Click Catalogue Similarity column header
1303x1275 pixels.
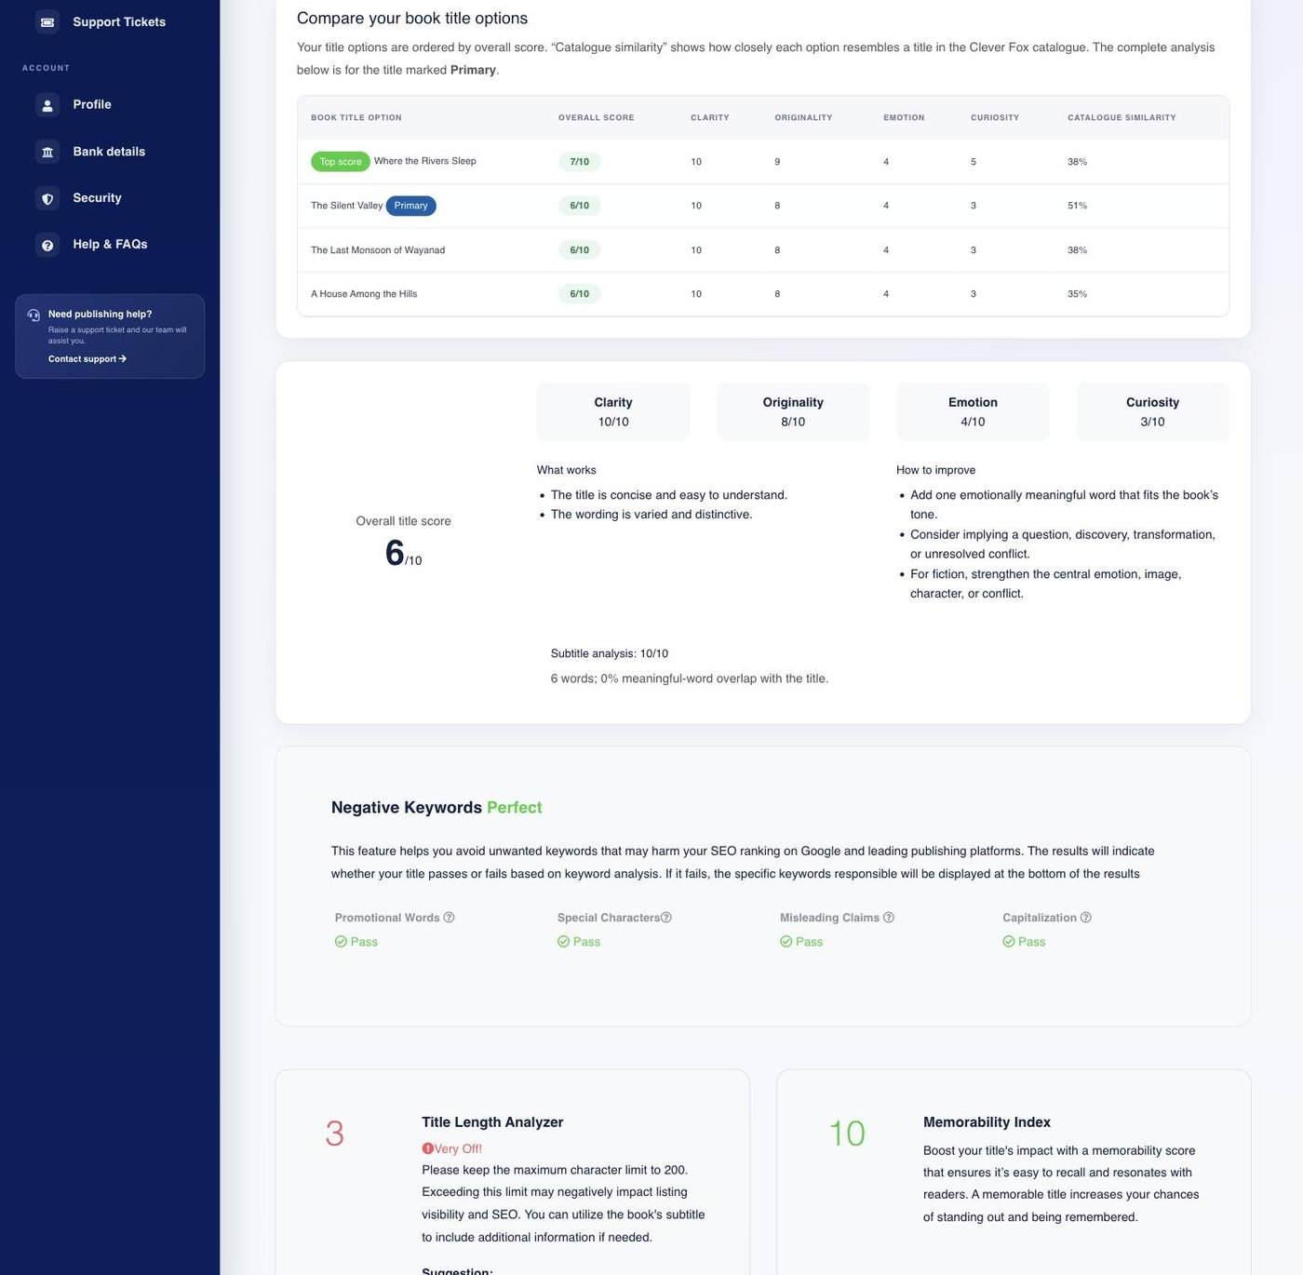coord(1122,118)
